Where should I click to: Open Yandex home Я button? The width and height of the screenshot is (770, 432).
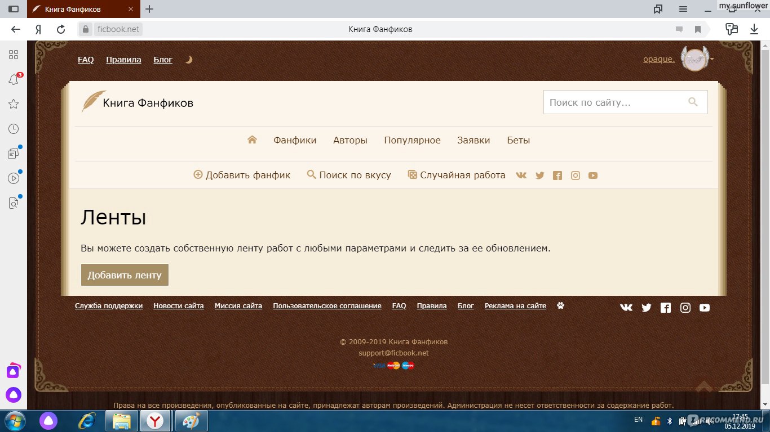pos(38,29)
